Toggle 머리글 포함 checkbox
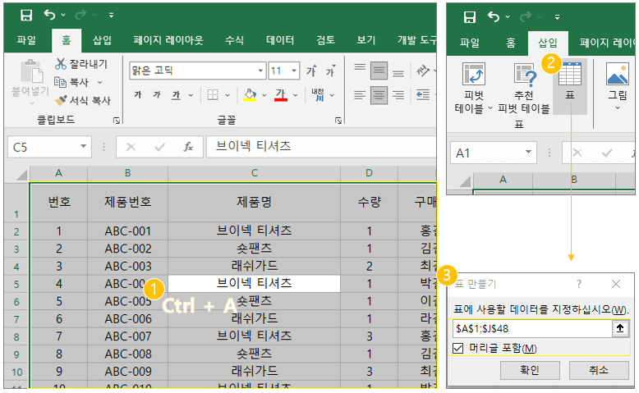Viewport: 639px width, 393px height. click(x=458, y=348)
